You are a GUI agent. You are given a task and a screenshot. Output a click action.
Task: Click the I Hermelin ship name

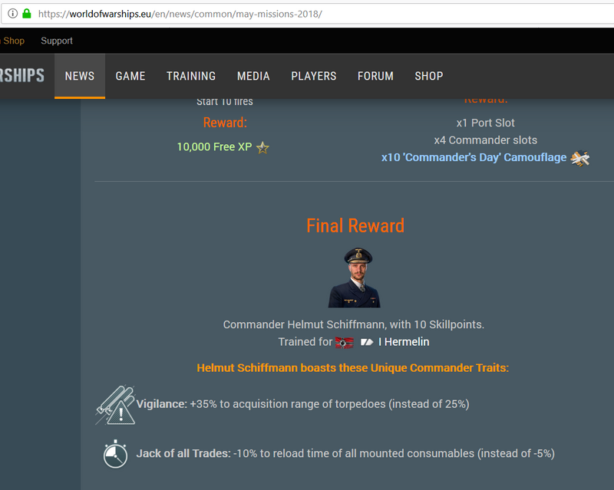point(404,342)
